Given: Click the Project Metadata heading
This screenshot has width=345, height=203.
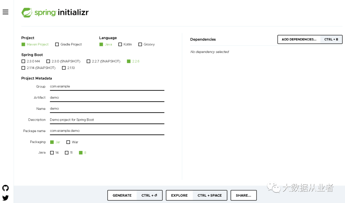Looking at the screenshot, I should coord(36,78).
